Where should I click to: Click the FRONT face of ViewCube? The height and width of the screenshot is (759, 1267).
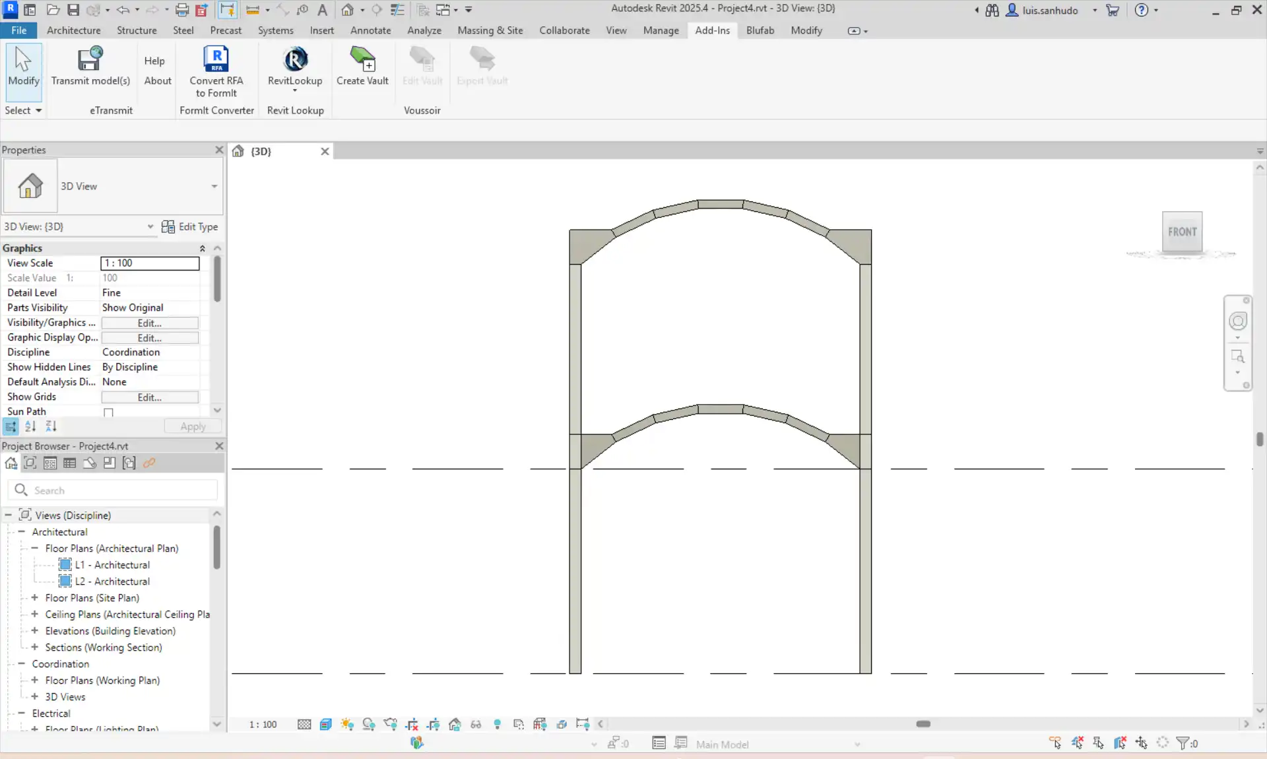1182,232
